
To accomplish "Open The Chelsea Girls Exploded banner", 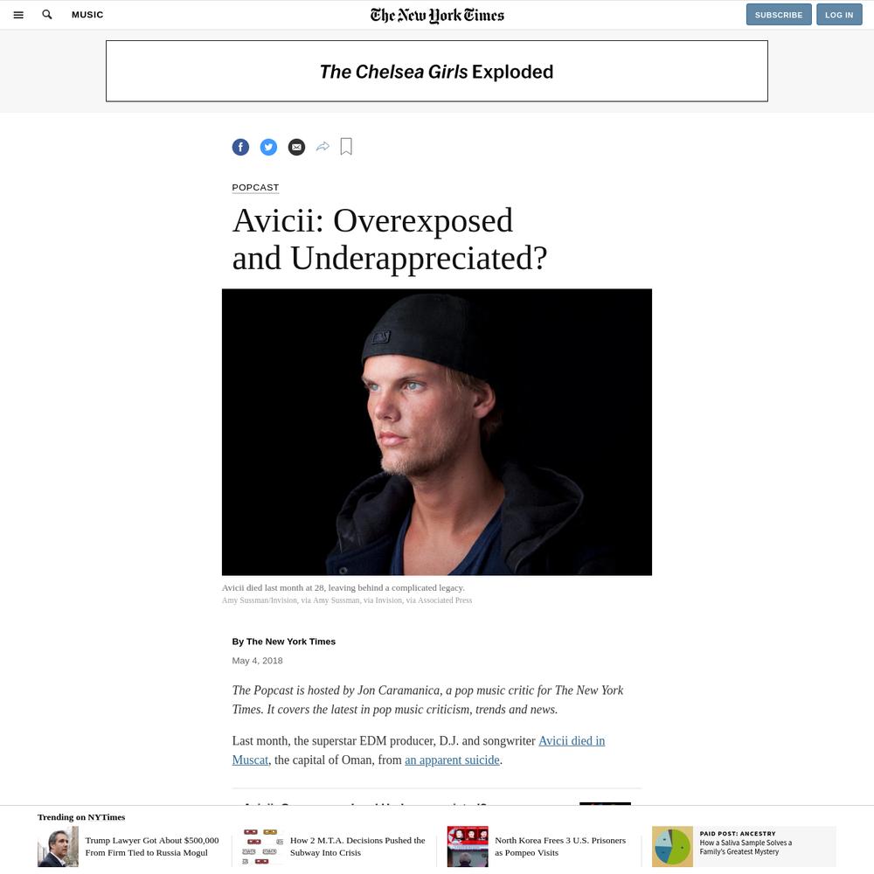I will [437, 72].
